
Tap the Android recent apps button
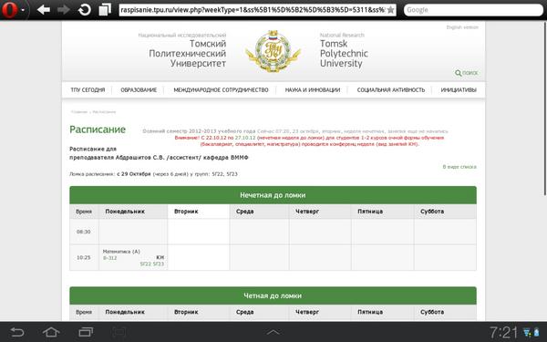click(86, 332)
